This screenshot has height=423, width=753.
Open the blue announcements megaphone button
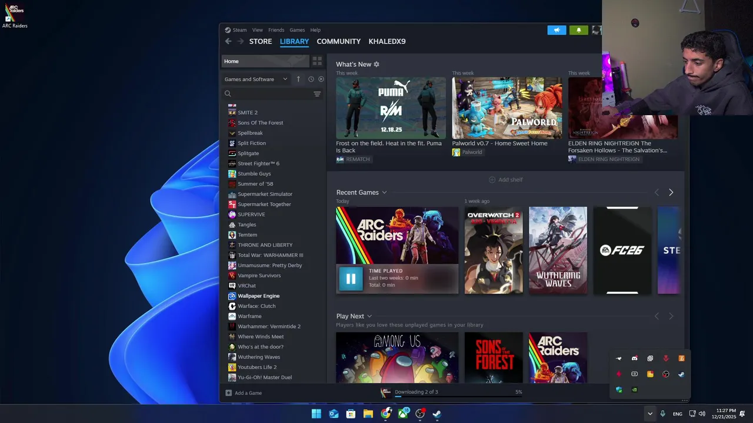pyautogui.click(x=557, y=30)
